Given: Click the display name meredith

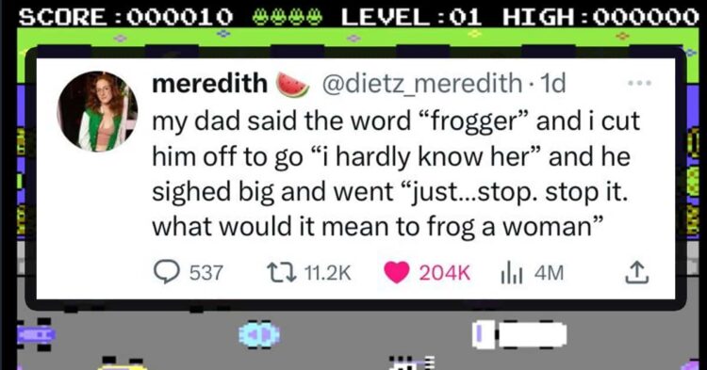Looking at the screenshot, I should [209, 83].
